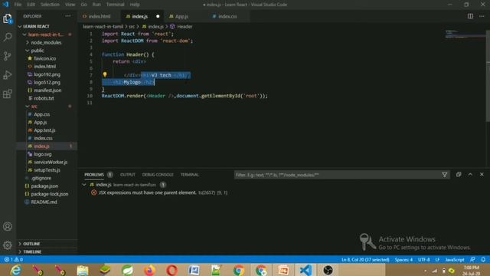The height and width of the screenshot is (276, 490).
Task: Launch Internet Explorer from taskbar
Action: pos(15,270)
